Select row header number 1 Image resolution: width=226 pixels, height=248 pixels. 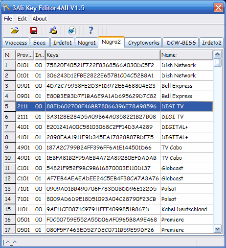click(10, 65)
